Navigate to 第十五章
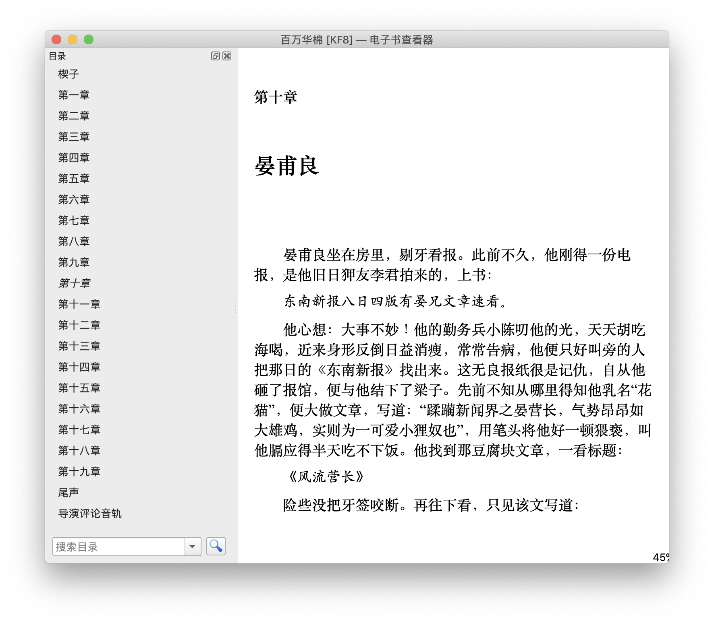This screenshot has height=623, width=714. coord(79,388)
